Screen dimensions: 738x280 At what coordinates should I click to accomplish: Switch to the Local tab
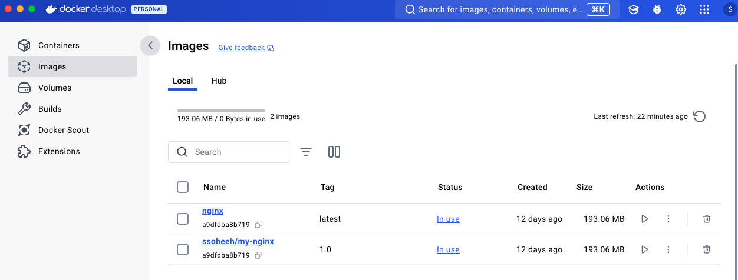tap(183, 81)
